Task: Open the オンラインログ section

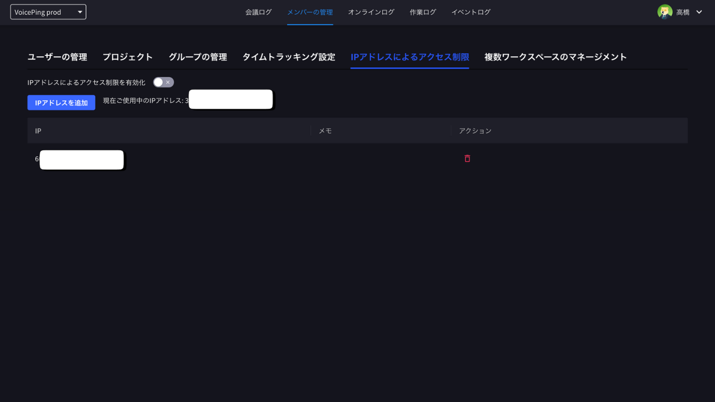Action: [x=371, y=12]
